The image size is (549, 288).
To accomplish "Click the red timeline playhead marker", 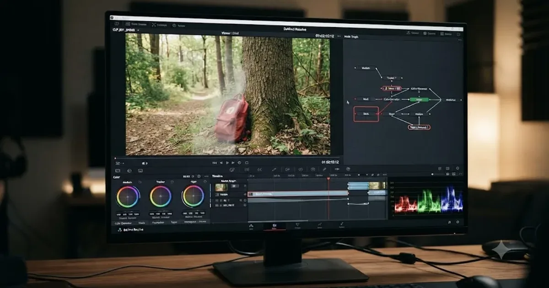I will [328, 179].
